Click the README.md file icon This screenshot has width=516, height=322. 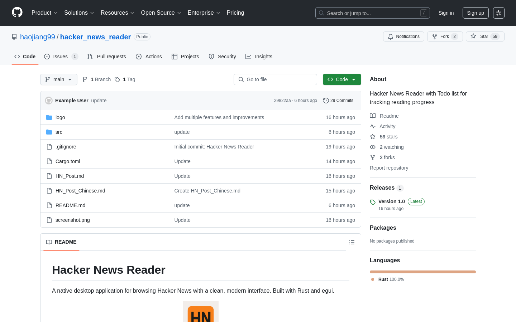click(49, 205)
